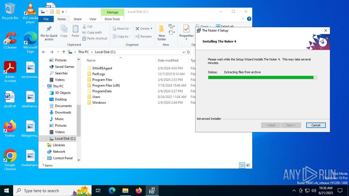Click Pin to Quick access icon
This screenshot has width=349, height=196.
[x=49, y=33]
